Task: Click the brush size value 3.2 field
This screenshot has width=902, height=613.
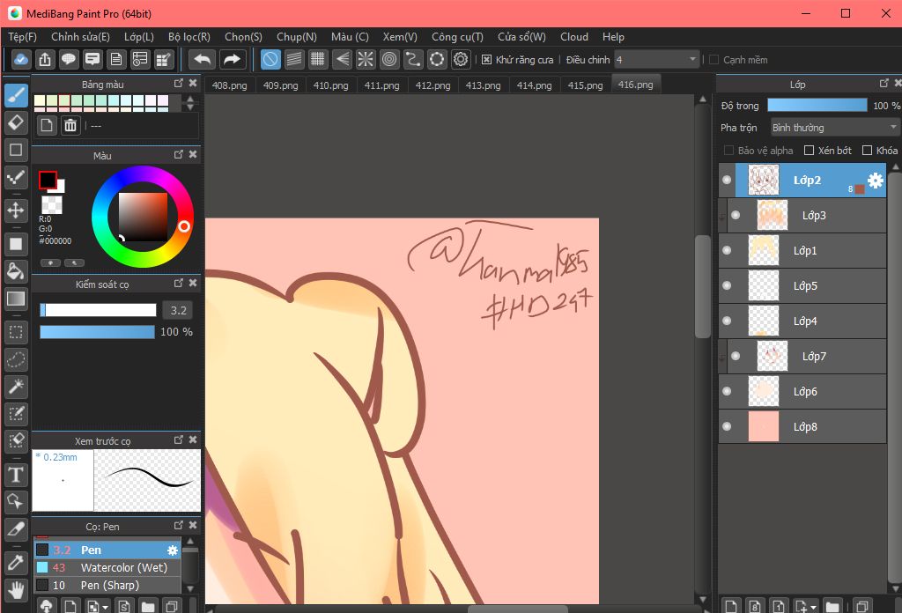Action: pyautogui.click(x=178, y=311)
